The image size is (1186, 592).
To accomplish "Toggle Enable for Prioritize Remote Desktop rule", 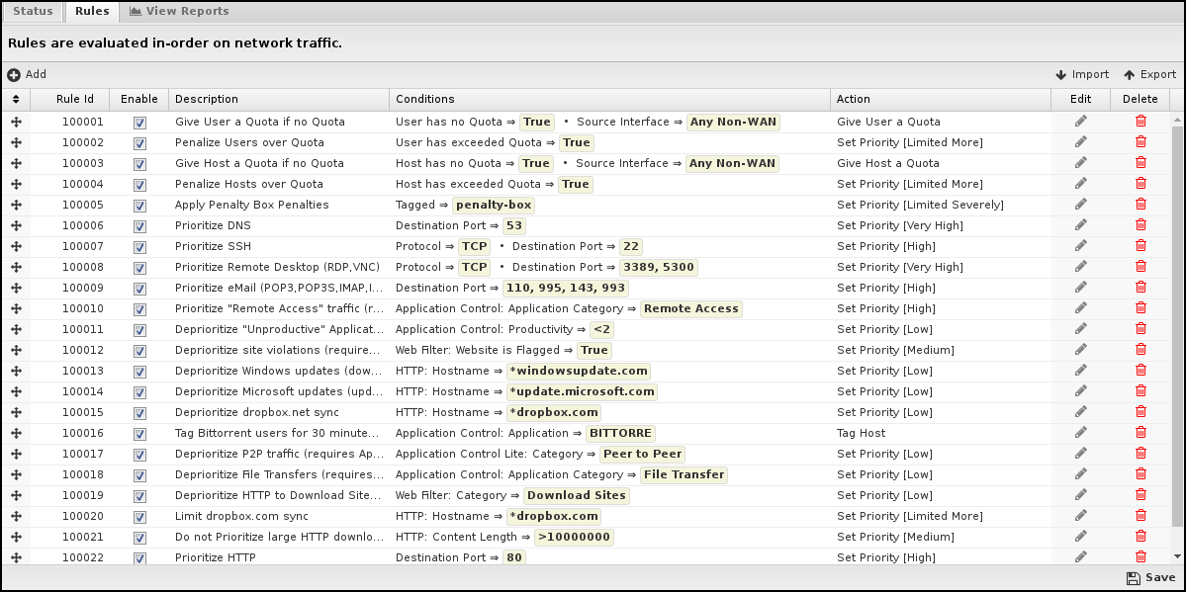I will 139,268.
